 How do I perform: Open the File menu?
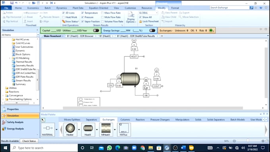click(6, 8)
